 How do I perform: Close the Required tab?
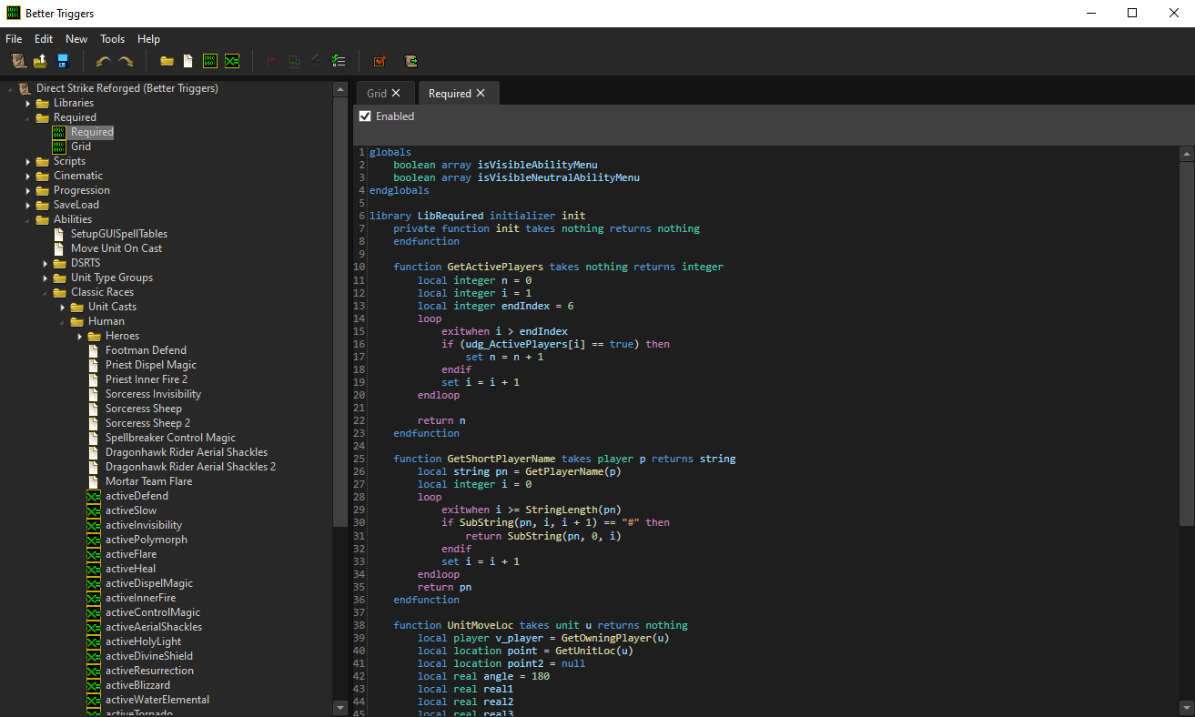[x=481, y=94]
